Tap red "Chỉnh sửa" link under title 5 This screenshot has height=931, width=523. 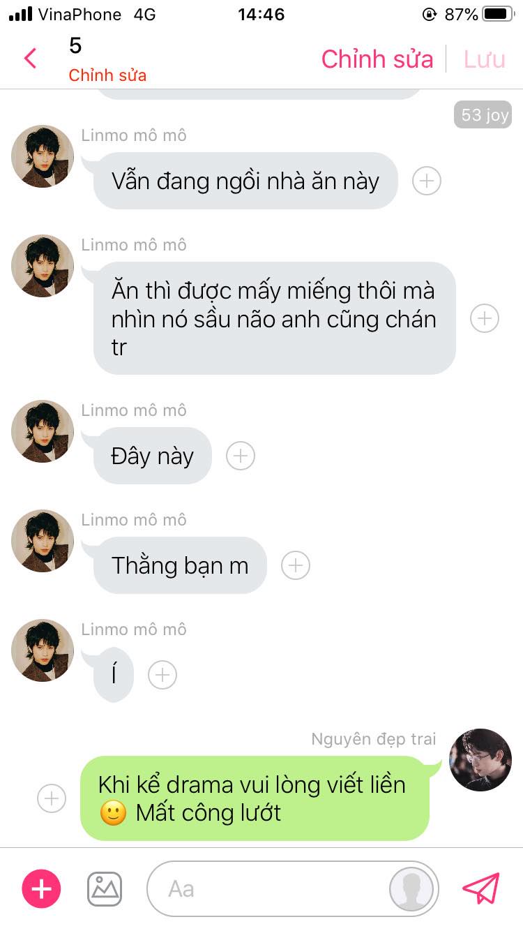107,75
